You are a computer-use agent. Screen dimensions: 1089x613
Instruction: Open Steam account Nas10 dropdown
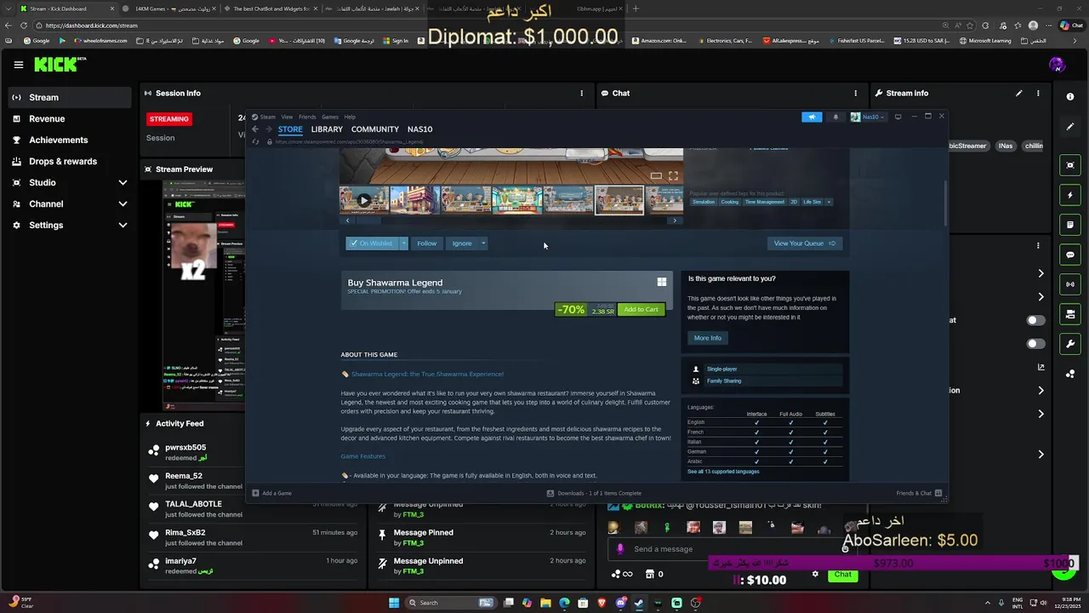click(x=868, y=117)
